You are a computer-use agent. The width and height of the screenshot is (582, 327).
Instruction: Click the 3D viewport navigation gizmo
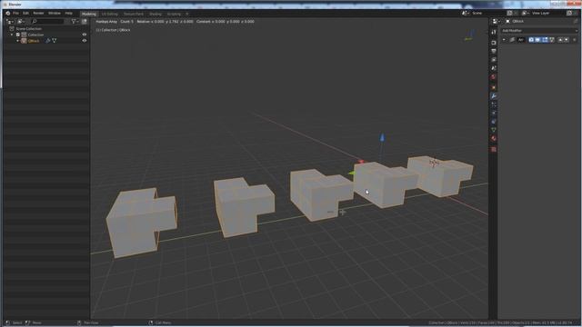tap(469, 35)
